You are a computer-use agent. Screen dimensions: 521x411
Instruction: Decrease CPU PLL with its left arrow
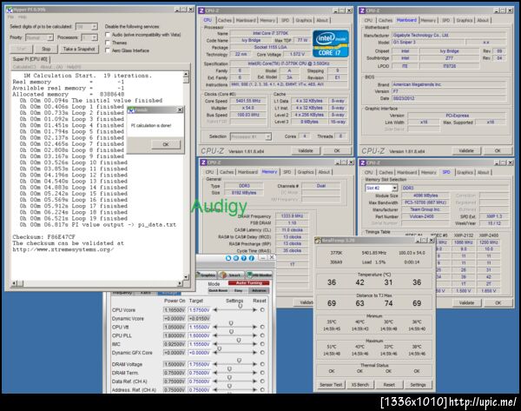[215, 336]
